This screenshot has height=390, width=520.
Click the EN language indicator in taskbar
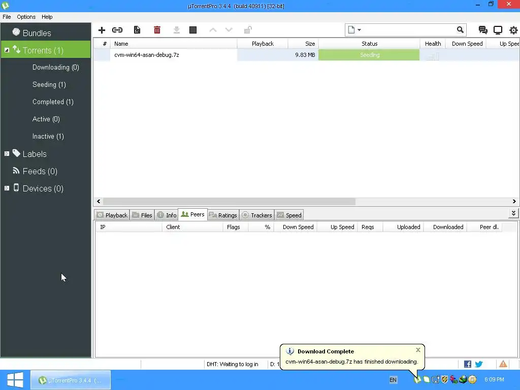coord(393,380)
